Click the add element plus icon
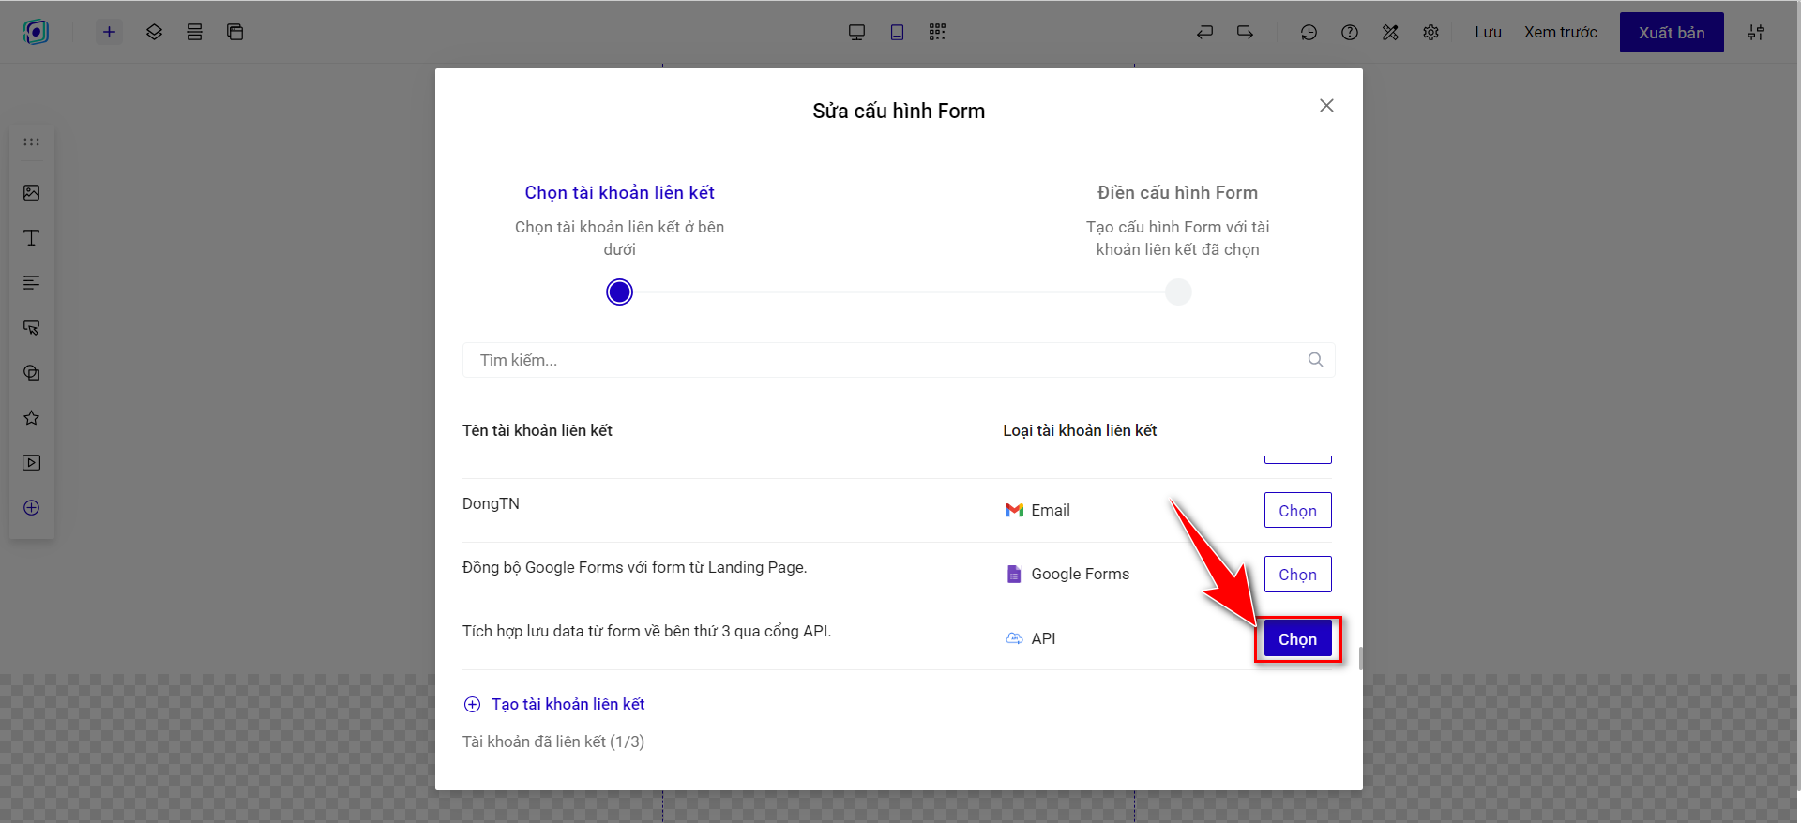 pos(109,32)
